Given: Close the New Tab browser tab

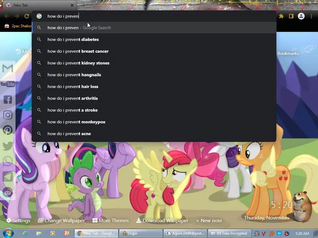Looking at the screenshot, I should 72,5.
